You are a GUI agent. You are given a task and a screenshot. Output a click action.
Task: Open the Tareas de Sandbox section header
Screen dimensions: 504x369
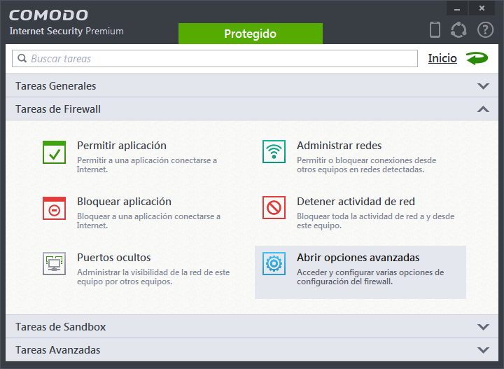[x=252, y=326]
